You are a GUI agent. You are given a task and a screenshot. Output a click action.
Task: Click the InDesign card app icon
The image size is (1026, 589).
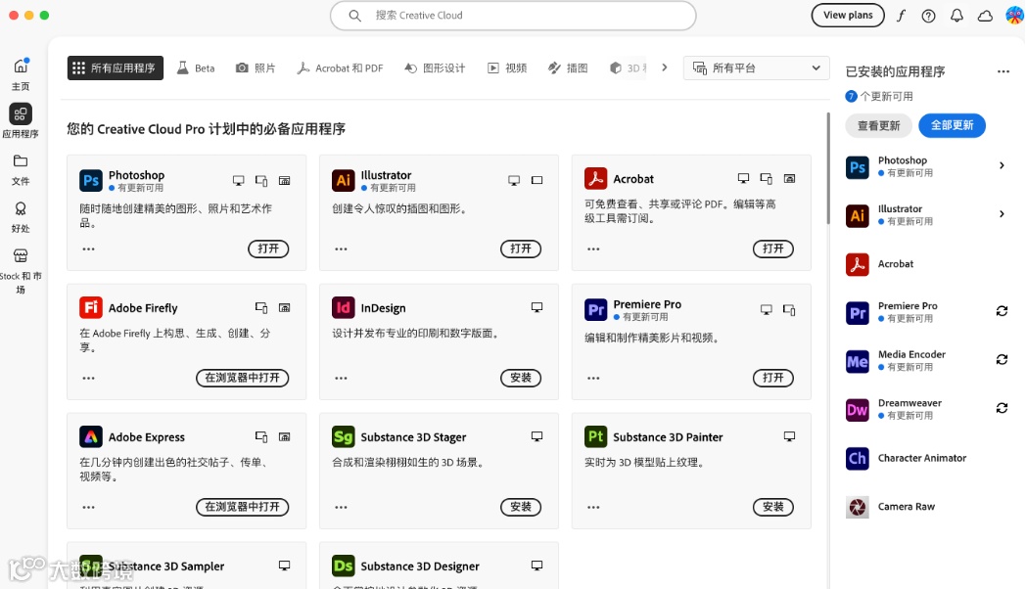click(344, 307)
